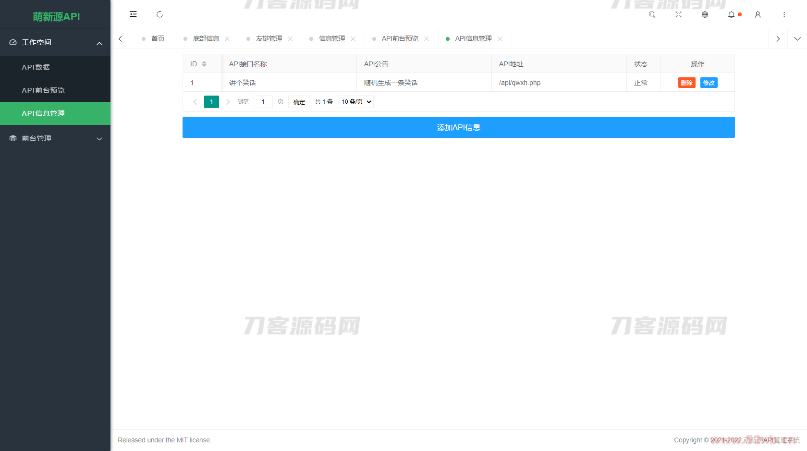Click the 添加API信息 button
807x451 pixels.
tap(458, 127)
